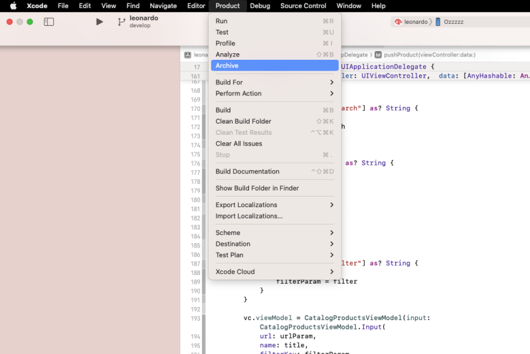This screenshot has height=354, width=530.
Task: Click Import Localizations menu entry
Action: click(x=248, y=216)
